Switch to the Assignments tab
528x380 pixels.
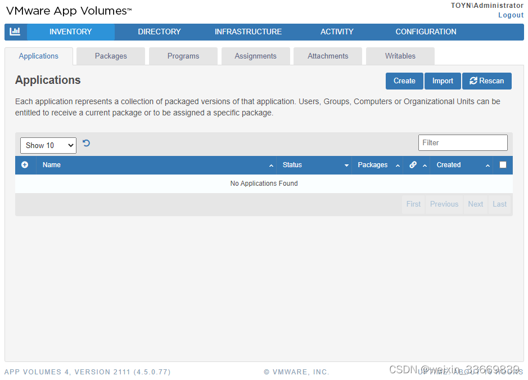click(256, 56)
